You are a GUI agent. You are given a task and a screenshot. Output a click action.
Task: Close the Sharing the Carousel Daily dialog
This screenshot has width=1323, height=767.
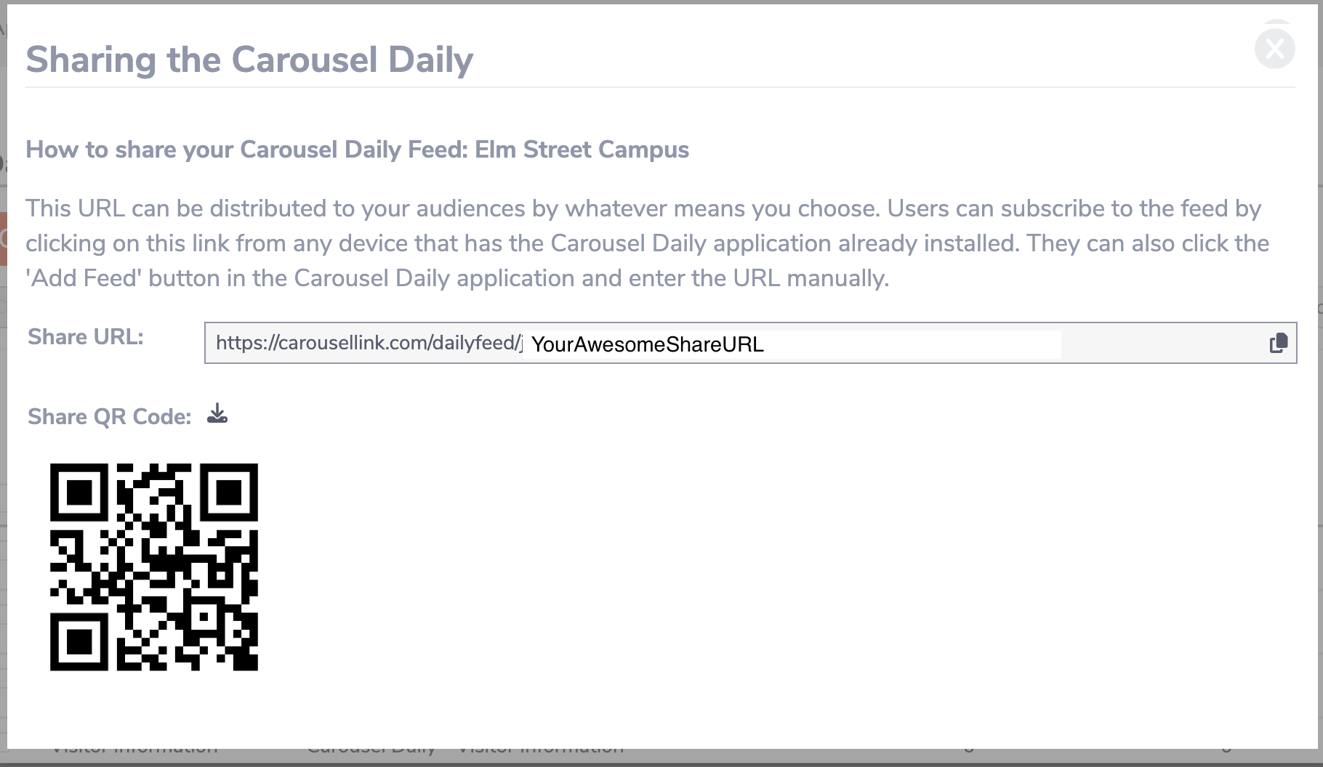[1275, 49]
